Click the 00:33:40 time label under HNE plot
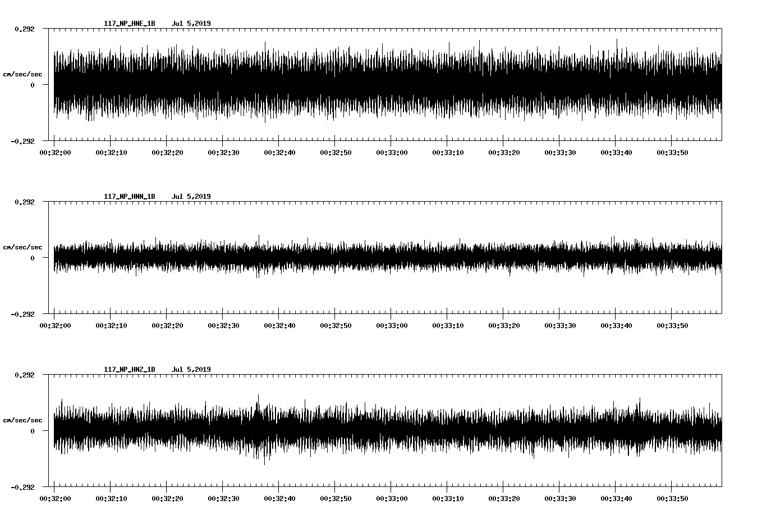Viewport: 762px width, 519px height. pos(616,152)
